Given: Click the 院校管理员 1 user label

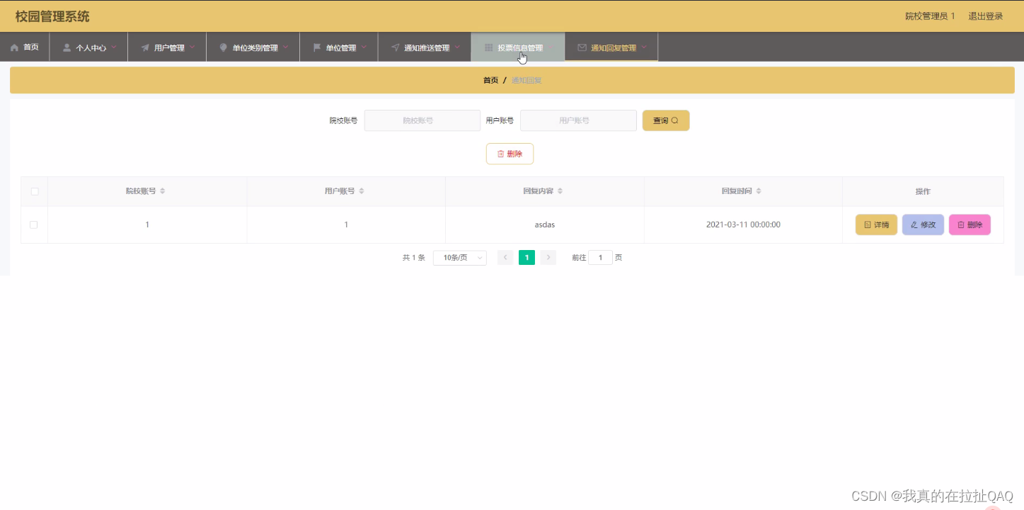Looking at the screenshot, I should 930,16.
